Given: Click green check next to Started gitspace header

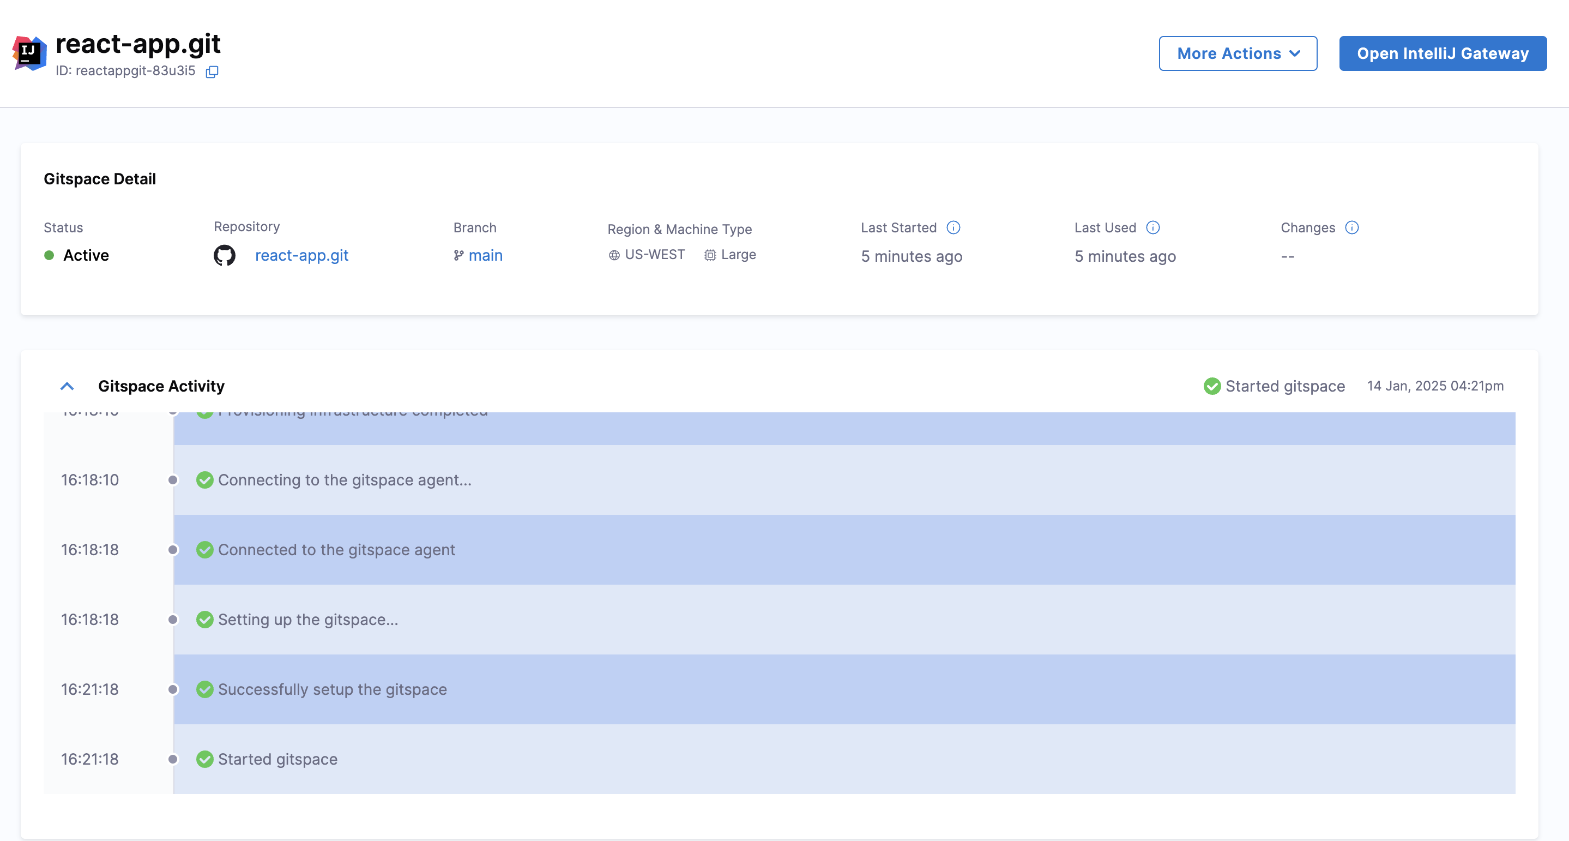Looking at the screenshot, I should (1211, 386).
